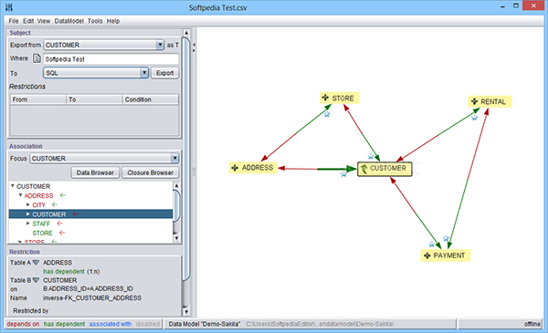Screen dimensions: 548x333
Task: Click Data Model "Demo-Sakila" status text
Action: [205, 324]
